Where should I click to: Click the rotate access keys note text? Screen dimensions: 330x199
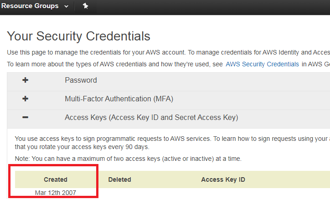tap(82, 147)
